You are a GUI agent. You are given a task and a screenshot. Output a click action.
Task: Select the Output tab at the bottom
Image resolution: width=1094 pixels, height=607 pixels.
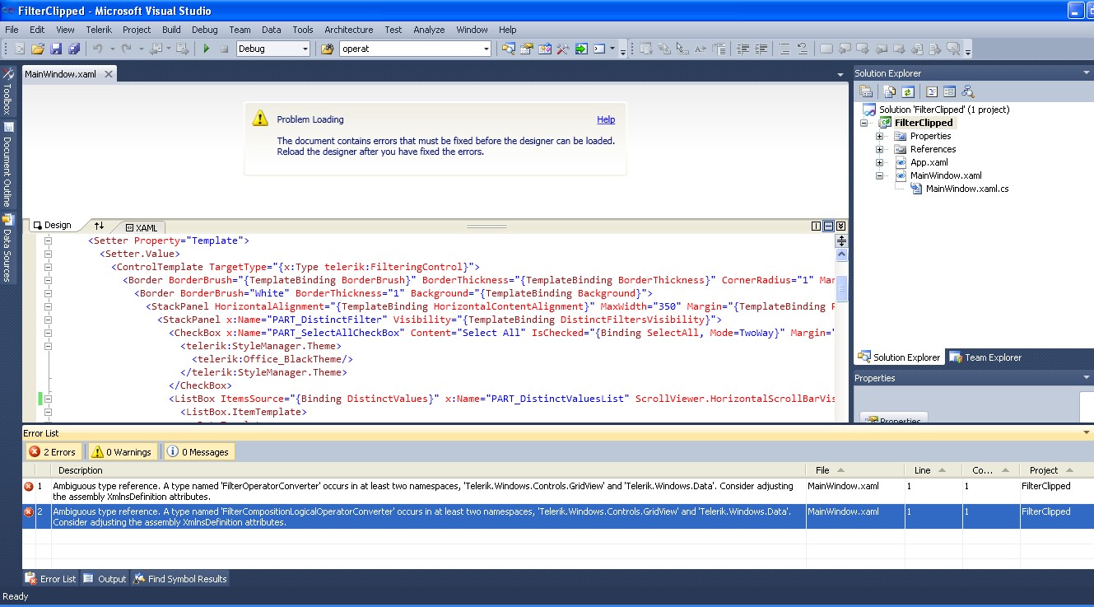point(105,579)
